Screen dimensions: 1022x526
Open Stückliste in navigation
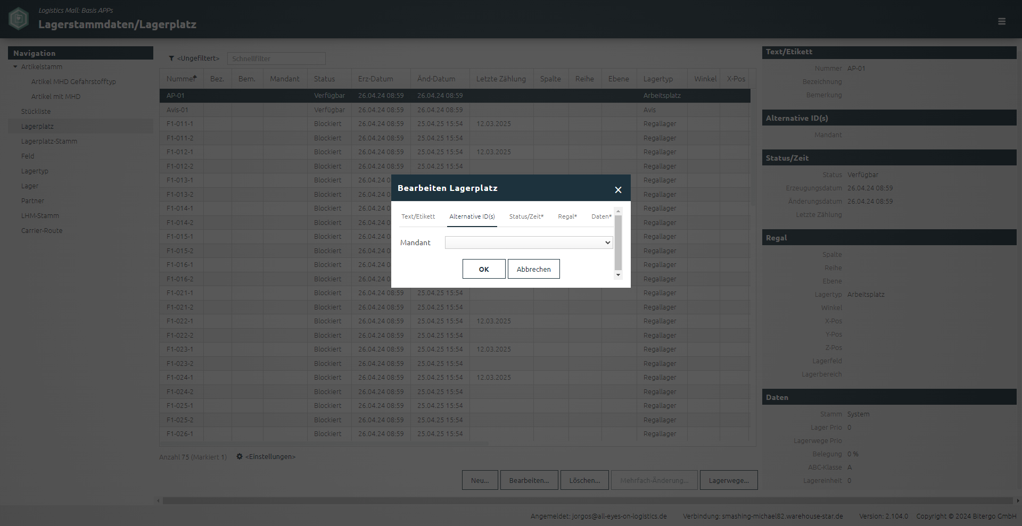(36, 111)
